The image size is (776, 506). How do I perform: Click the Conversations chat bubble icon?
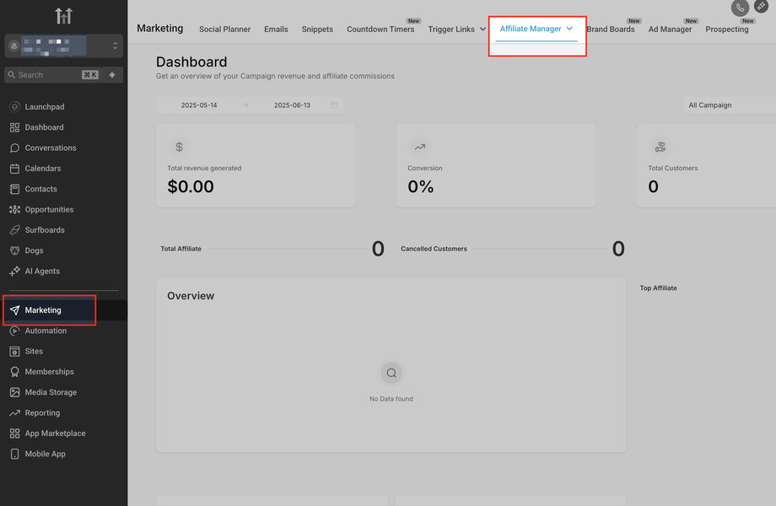[15, 148]
